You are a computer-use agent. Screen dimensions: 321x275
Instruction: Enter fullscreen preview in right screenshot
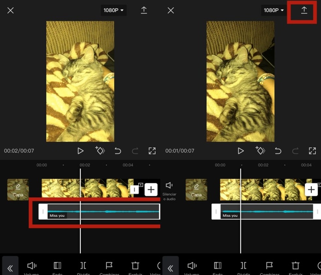(313, 151)
